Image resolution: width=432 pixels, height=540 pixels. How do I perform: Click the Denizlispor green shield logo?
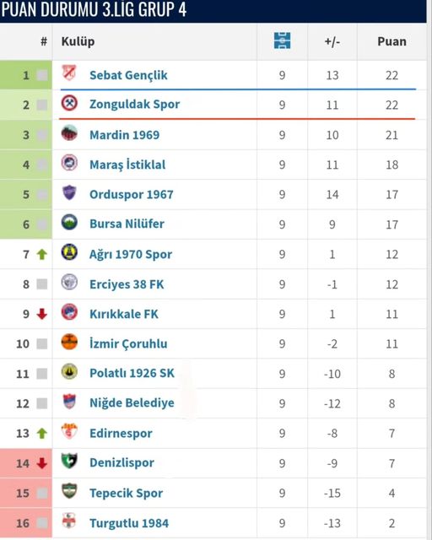69,462
